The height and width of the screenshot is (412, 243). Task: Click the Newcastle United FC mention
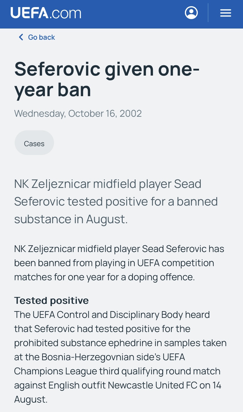click(x=152, y=385)
